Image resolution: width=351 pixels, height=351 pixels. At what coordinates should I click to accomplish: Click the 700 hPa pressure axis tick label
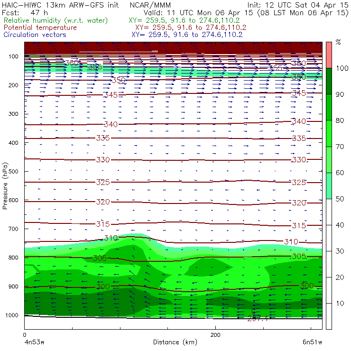(13, 229)
